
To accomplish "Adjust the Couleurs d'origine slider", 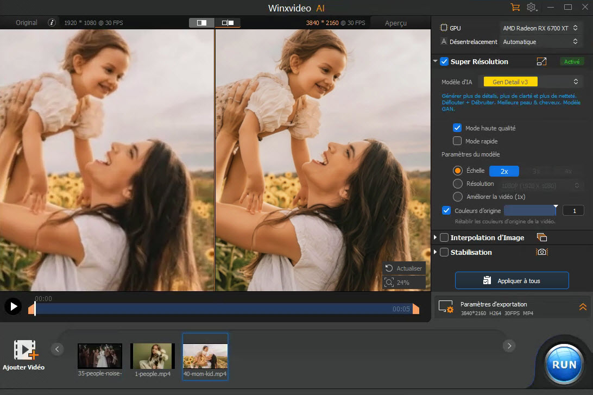I will 531,210.
